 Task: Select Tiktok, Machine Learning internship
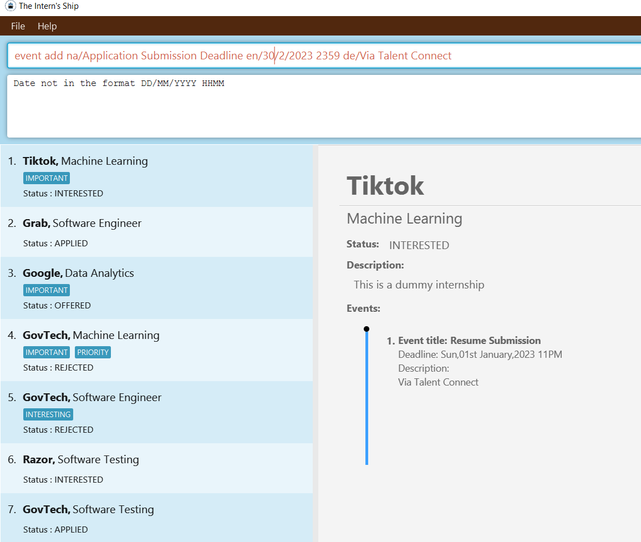(x=156, y=176)
